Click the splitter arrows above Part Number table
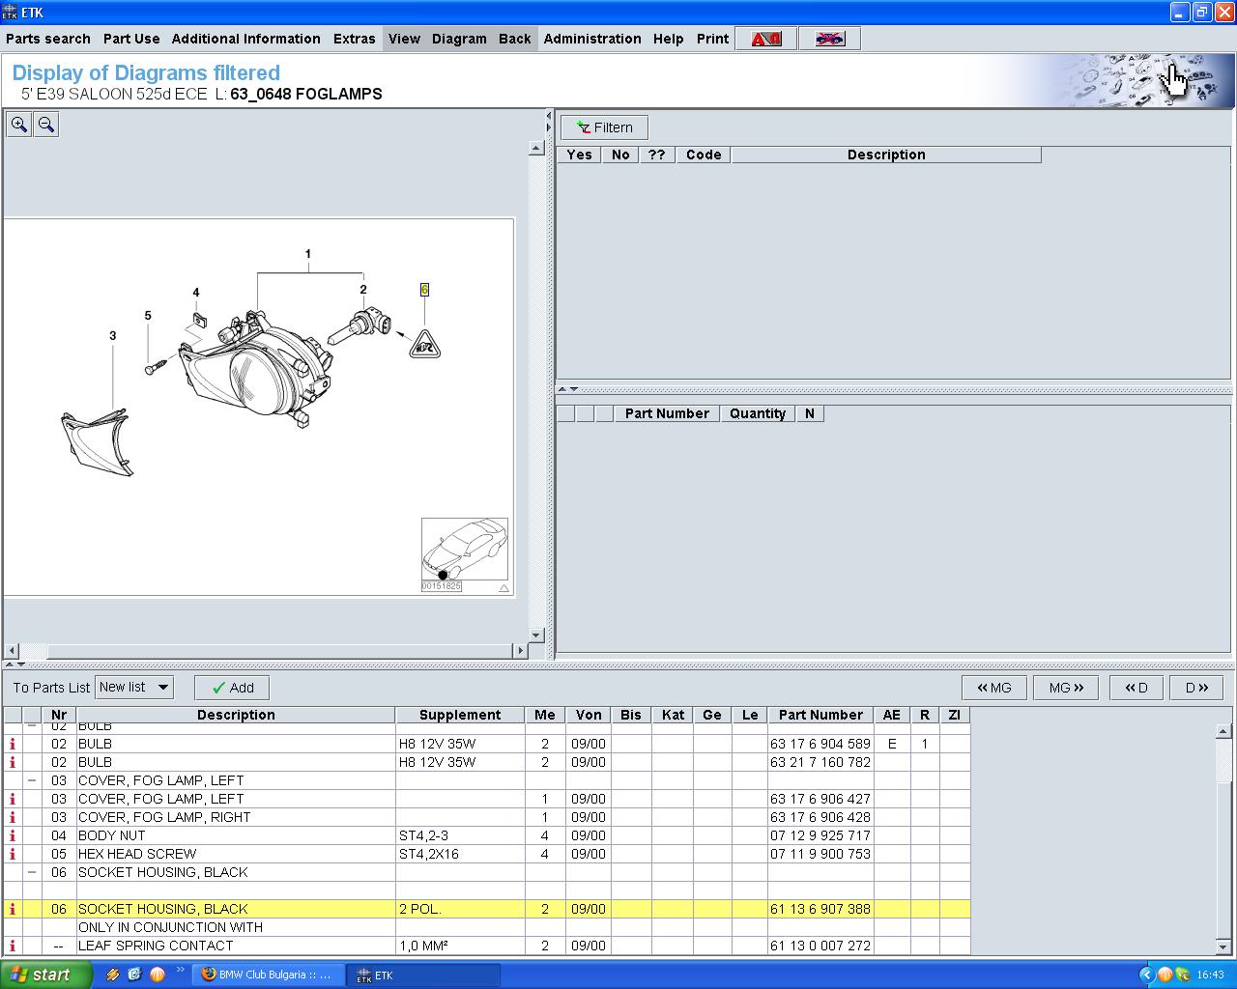1237x989 pixels. click(568, 389)
